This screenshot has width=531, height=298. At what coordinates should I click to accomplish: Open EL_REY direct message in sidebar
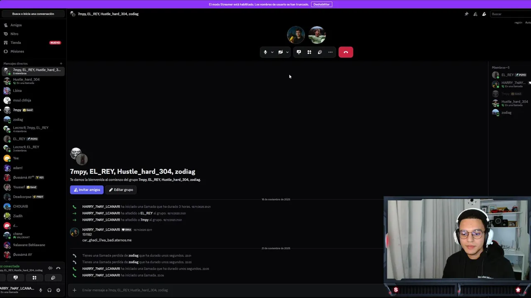click(x=33, y=139)
